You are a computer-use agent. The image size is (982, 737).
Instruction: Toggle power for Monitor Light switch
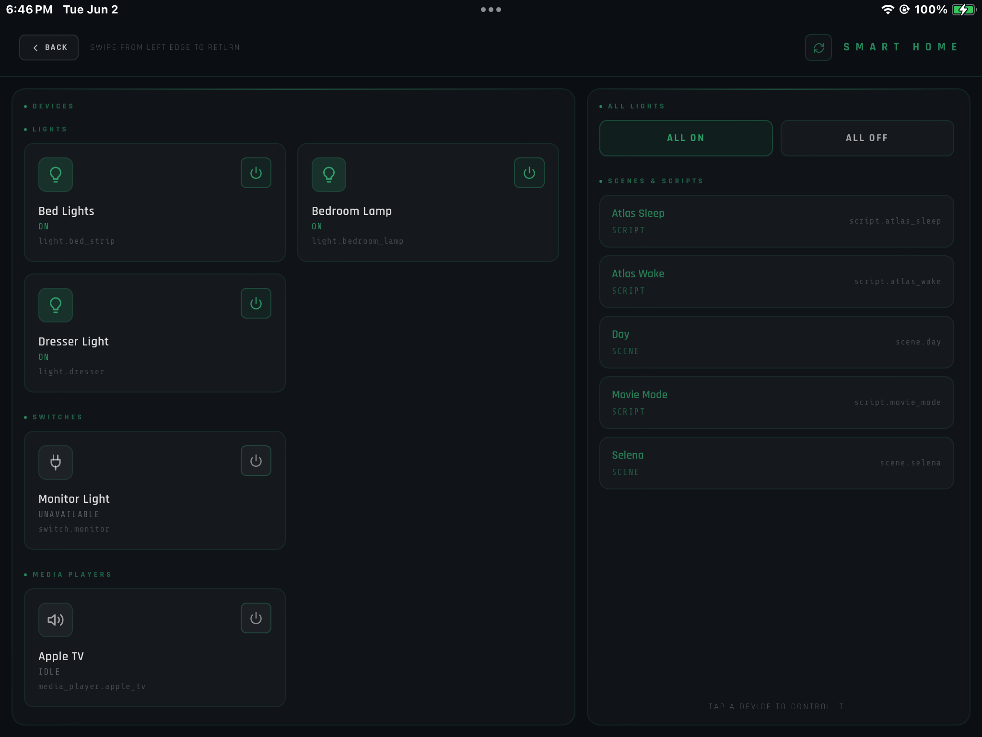click(x=256, y=461)
